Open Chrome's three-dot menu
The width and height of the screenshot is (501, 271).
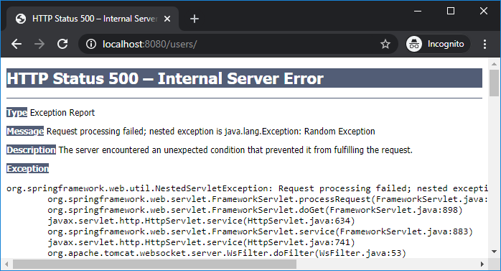484,44
